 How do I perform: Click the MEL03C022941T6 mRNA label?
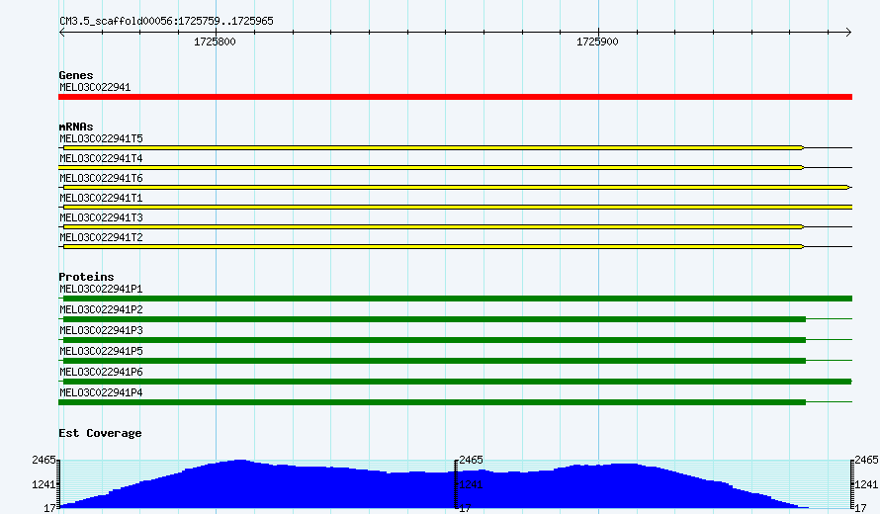tap(101, 178)
